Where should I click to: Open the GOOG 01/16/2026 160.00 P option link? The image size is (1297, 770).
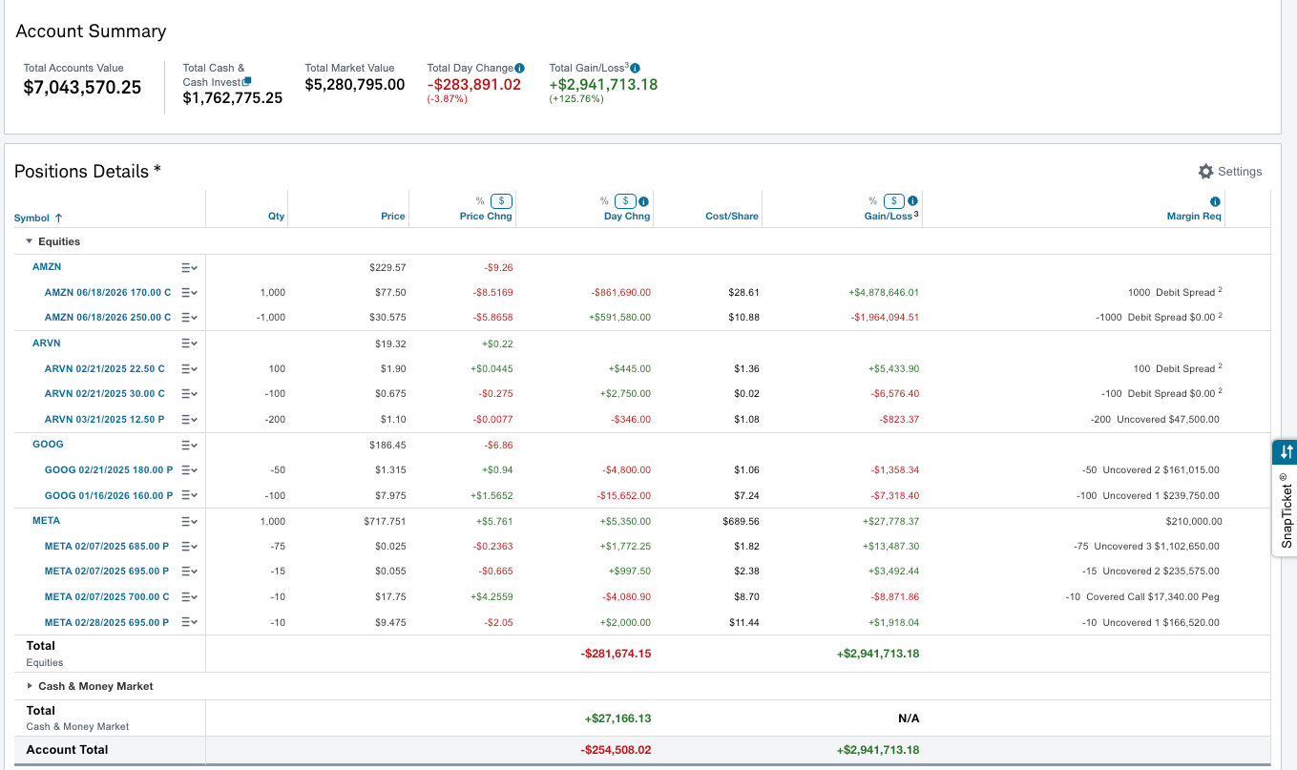(109, 496)
